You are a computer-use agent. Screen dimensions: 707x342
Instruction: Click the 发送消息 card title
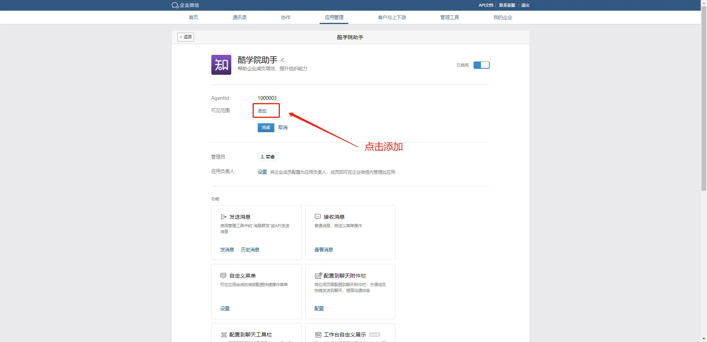(240, 217)
